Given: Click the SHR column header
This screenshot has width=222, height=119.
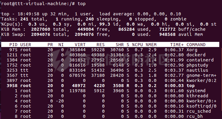Looking at the screenshot, I should point(120,45).
